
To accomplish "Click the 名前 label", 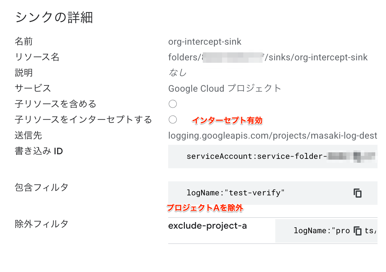I will point(24,41).
